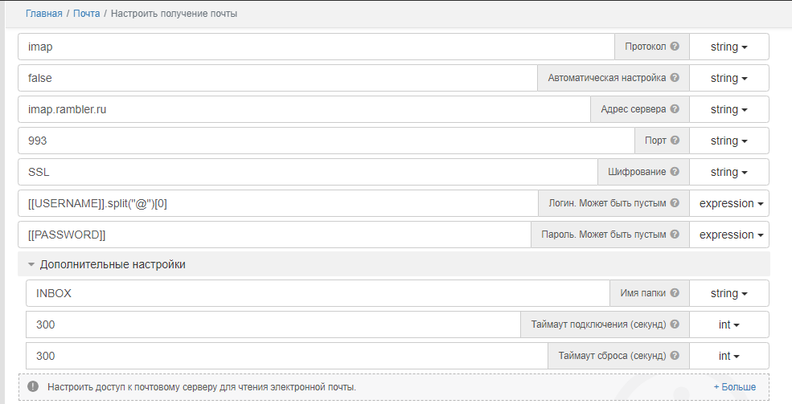792x404 pixels.
Task: Click the help icon next to Имя папки
Action: [x=675, y=293]
